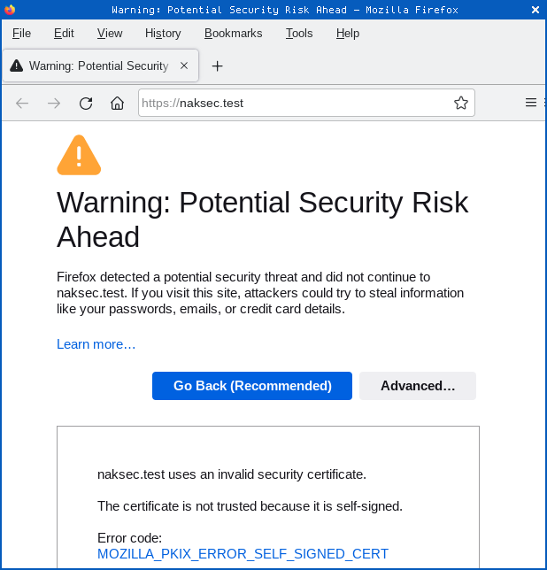
Task: Click the MOZILLA_PKIX_ERROR_SELF_SIGNED_CERT error code link
Action: [x=243, y=554]
